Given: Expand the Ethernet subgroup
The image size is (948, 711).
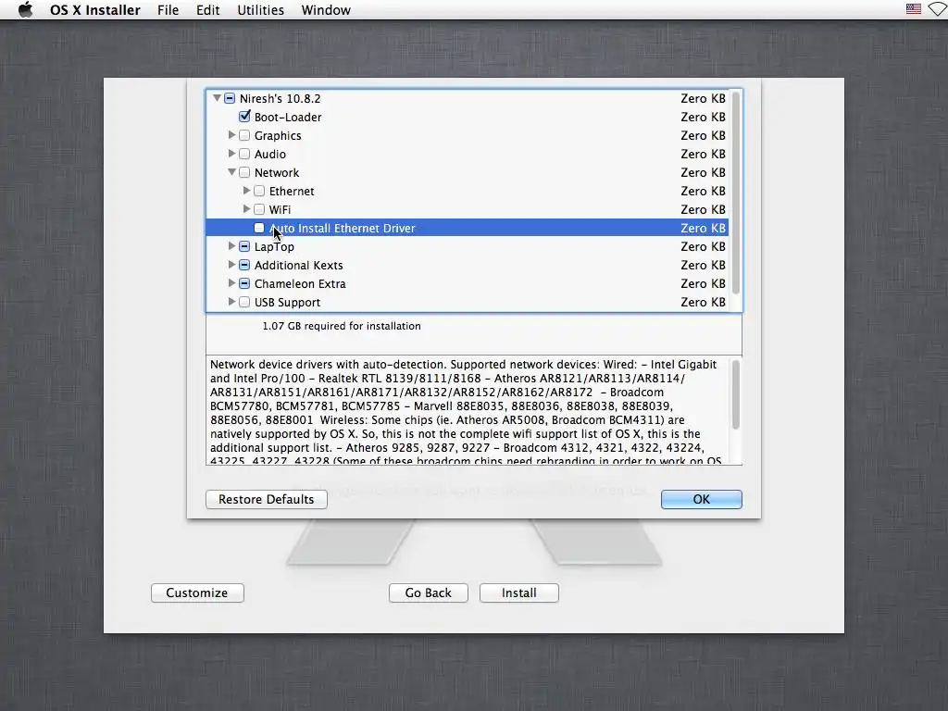Looking at the screenshot, I should [246, 191].
